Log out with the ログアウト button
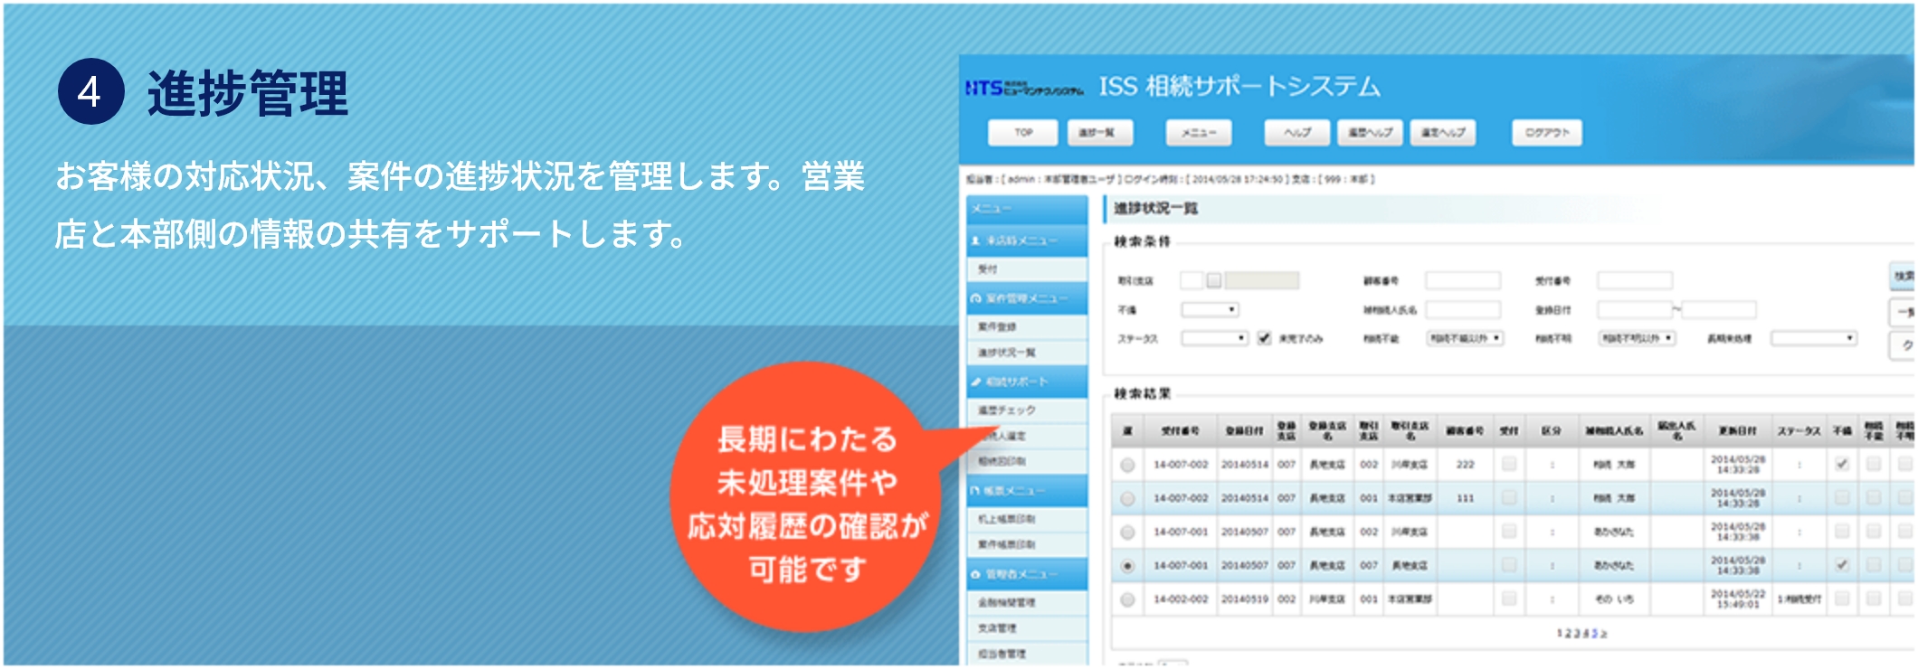 pos(1547,133)
